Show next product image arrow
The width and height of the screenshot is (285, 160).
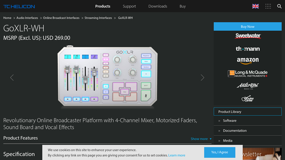tap(202, 78)
